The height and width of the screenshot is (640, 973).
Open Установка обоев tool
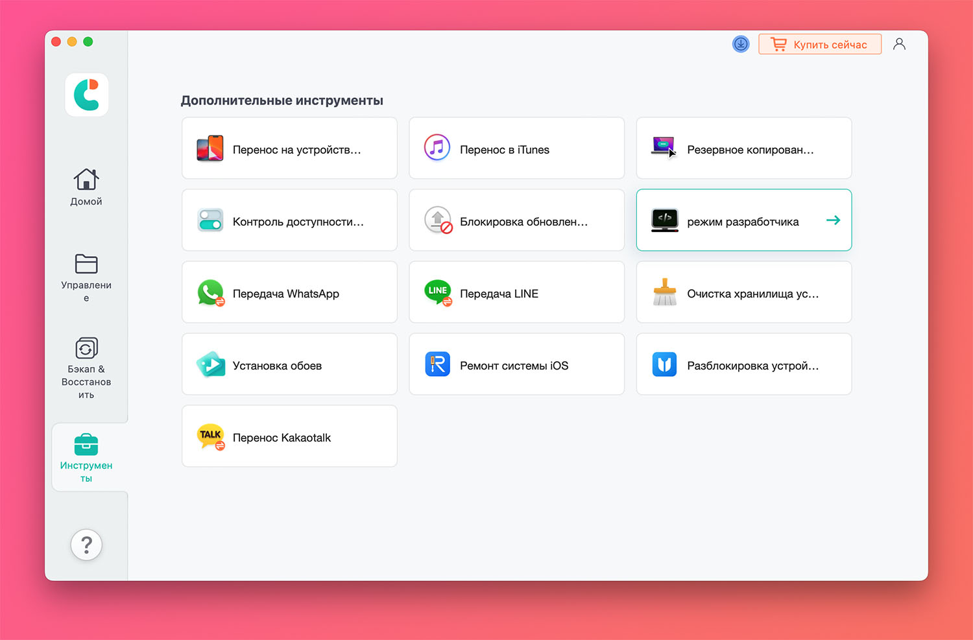289,364
